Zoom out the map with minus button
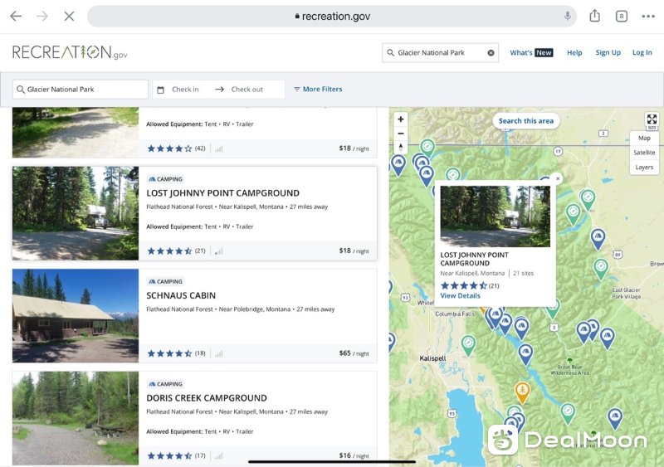 pyautogui.click(x=401, y=134)
